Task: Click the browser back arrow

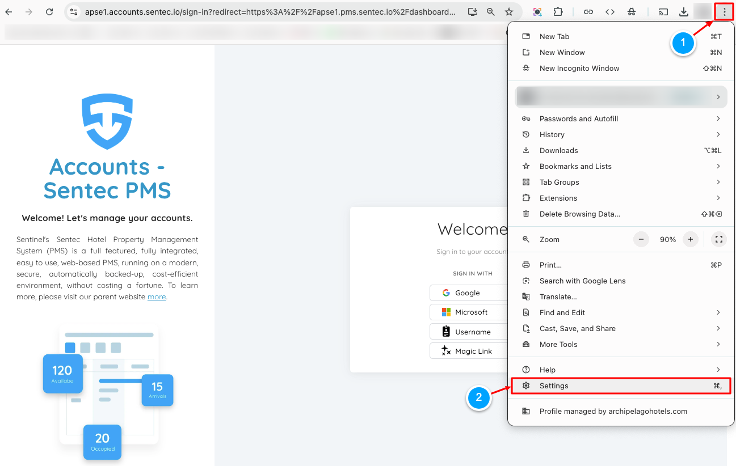Action: (x=9, y=11)
